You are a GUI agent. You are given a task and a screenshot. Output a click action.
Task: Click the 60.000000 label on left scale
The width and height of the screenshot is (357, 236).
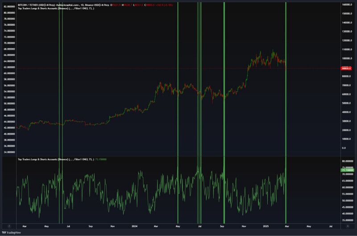tap(8, 73)
